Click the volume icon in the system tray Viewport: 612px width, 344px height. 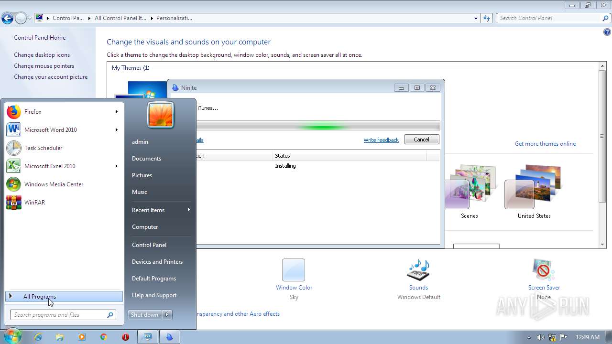(540, 337)
